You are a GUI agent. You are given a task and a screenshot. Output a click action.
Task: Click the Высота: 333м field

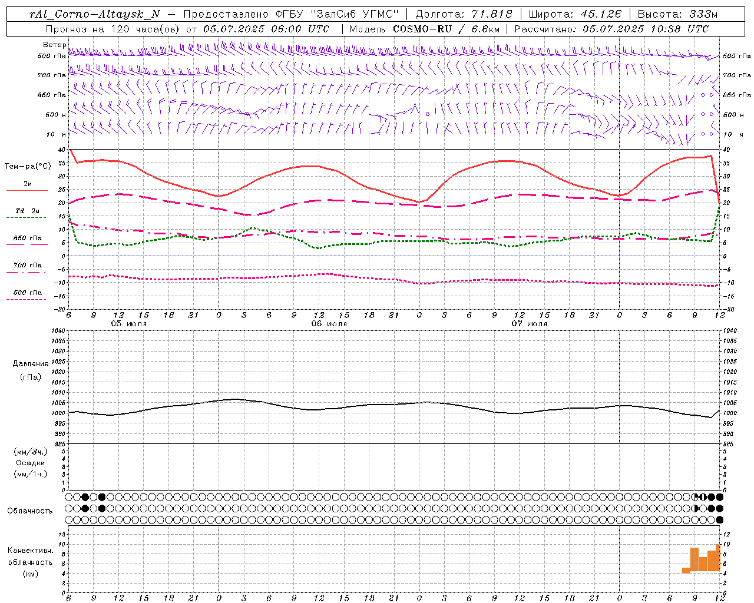(x=678, y=15)
